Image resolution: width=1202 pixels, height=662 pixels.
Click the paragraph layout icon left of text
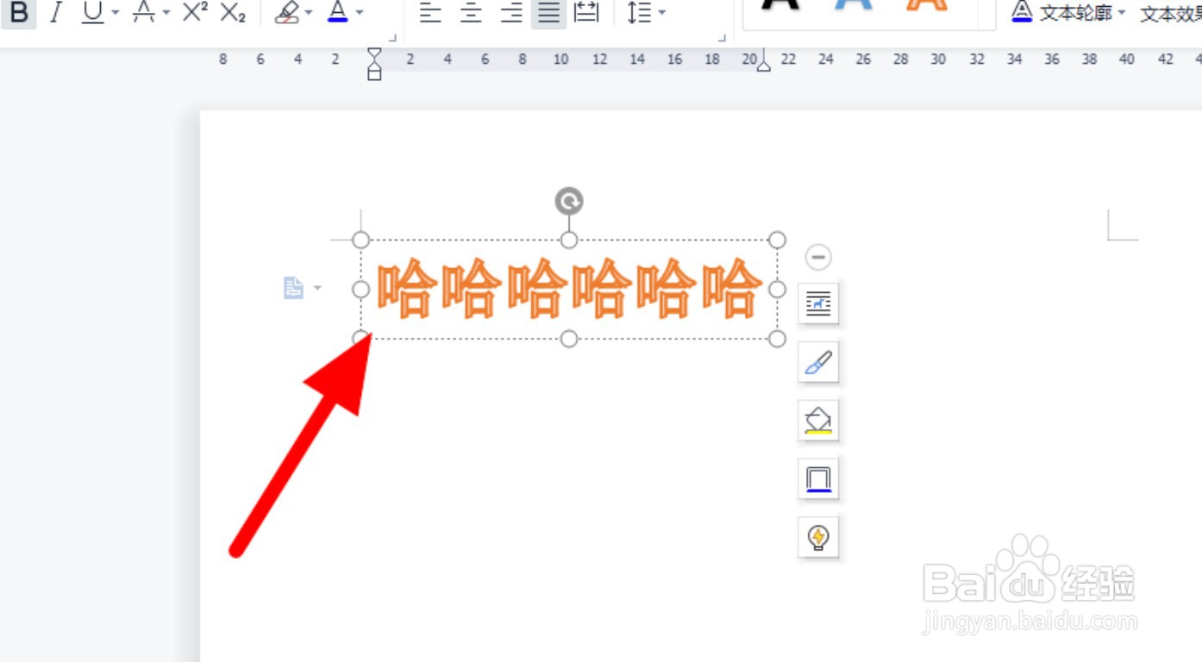(294, 288)
